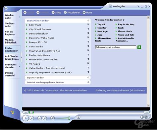Open Von CD kopieren sidebar tab

click(10, 33)
